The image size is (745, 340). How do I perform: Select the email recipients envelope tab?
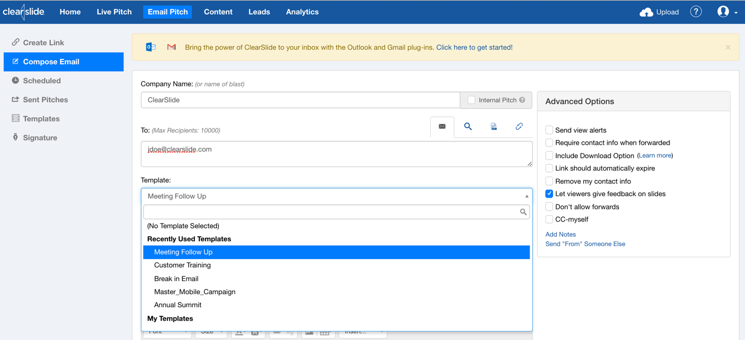tap(442, 126)
